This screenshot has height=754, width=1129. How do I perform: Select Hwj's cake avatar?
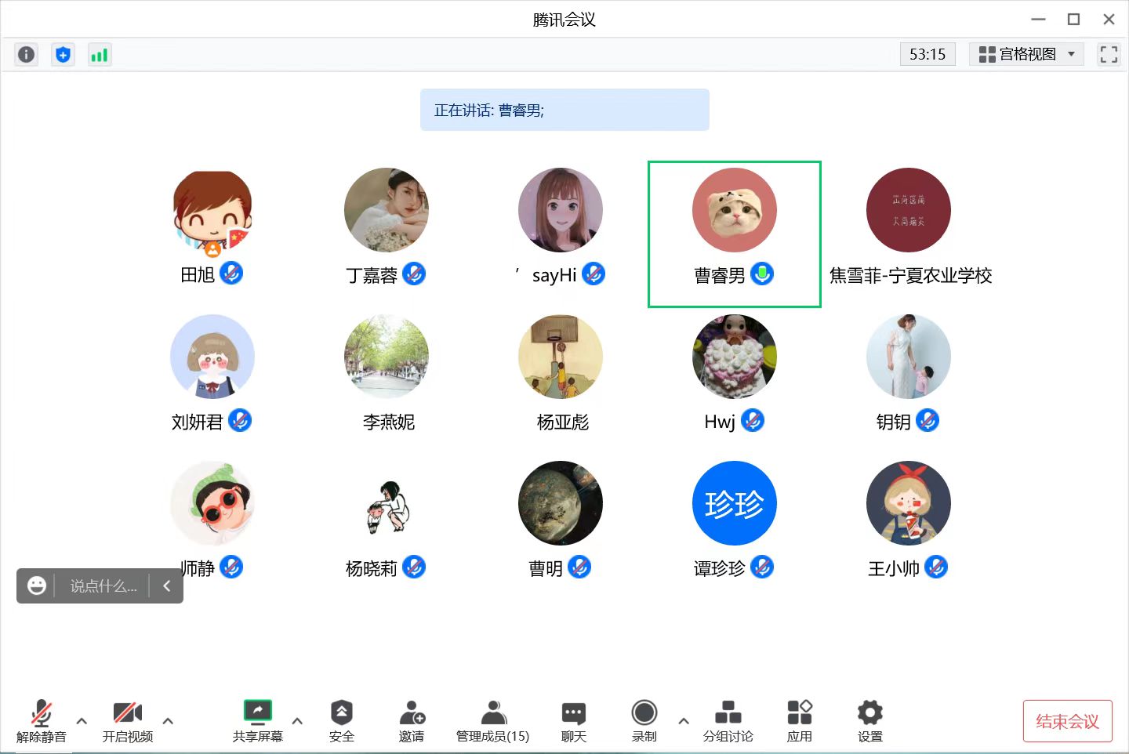735,357
